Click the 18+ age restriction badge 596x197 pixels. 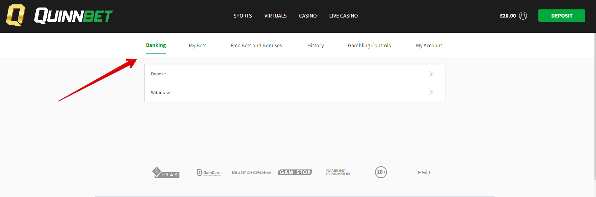click(381, 172)
